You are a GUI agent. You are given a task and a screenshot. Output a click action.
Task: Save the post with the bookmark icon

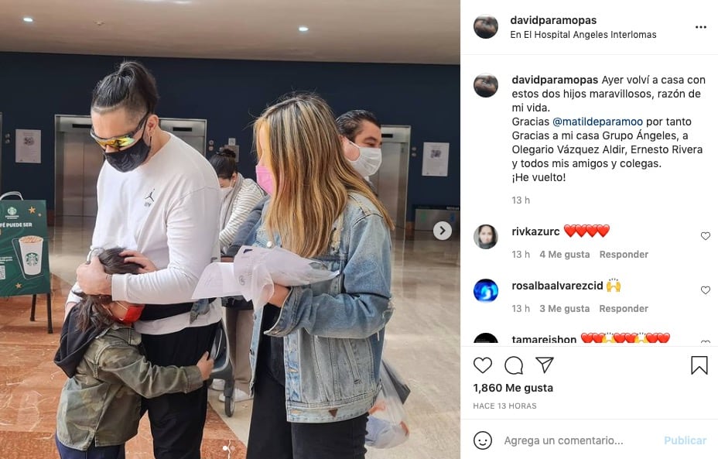[699, 365]
